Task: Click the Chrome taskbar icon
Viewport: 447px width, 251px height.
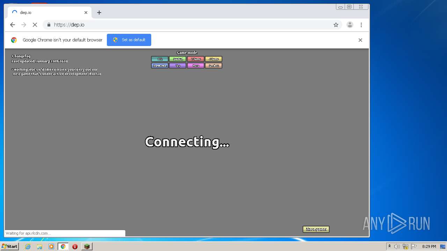Action: coord(63,246)
